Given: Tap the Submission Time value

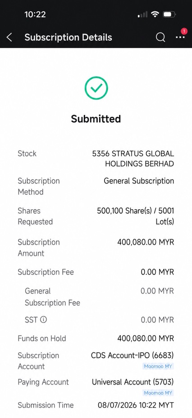Looking at the screenshot, I should [136, 405].
